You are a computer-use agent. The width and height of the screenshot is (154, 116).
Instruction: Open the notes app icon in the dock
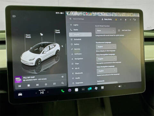(x=102, y=88)
